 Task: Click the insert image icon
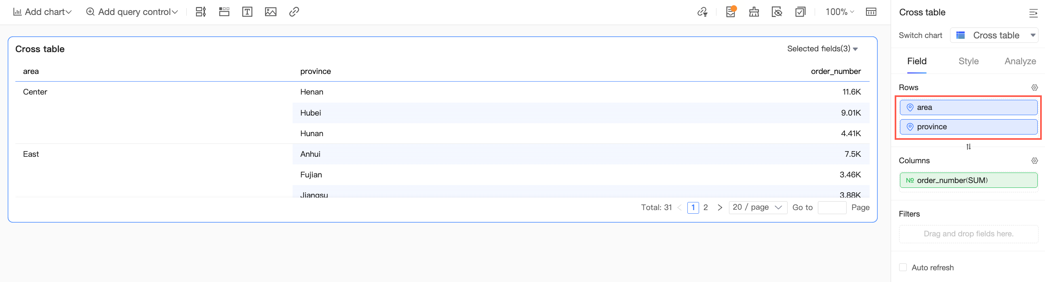(271, 12)
